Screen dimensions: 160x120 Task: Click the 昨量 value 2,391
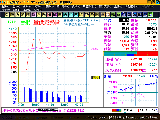[x=125, y=45]
